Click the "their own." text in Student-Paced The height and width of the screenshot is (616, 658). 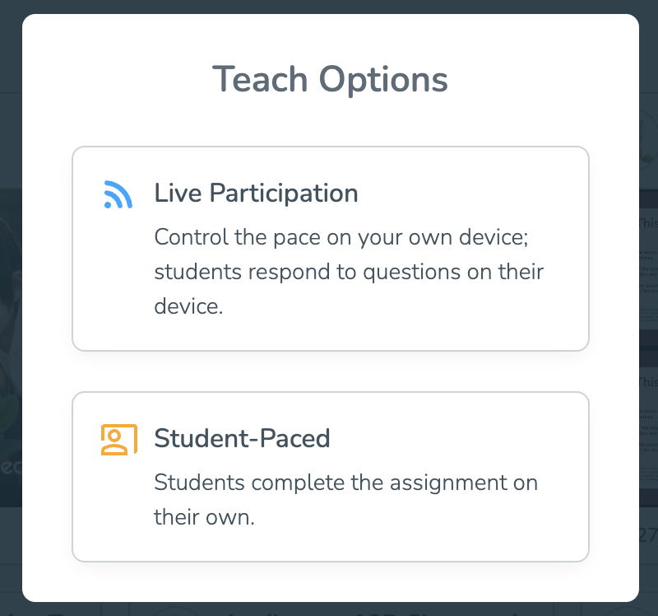pyautogui.click(x=204, y=517)
